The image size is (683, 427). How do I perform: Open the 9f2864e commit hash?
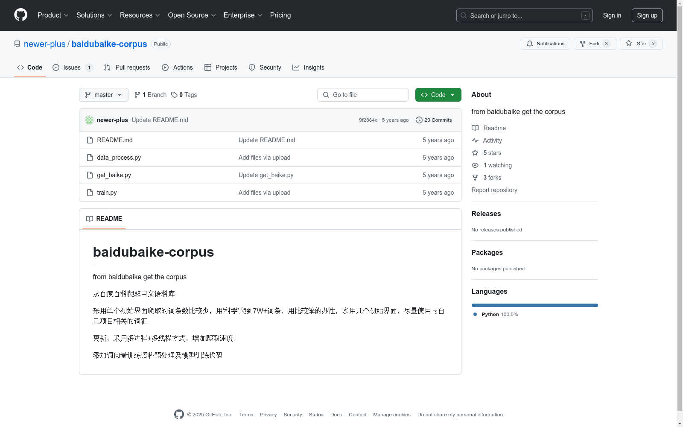(368, 120)
